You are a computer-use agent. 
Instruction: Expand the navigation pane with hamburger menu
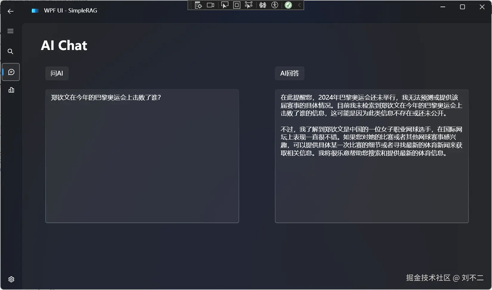(x=10, y=31)
